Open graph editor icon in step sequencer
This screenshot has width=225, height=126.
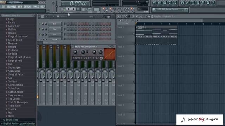click(x=104, y=17)
